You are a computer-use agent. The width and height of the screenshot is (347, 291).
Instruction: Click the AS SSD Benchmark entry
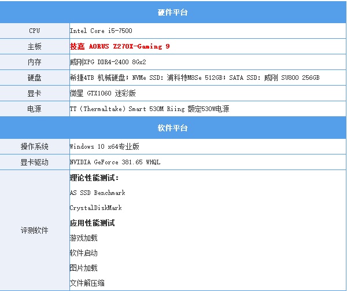[97, 193]
